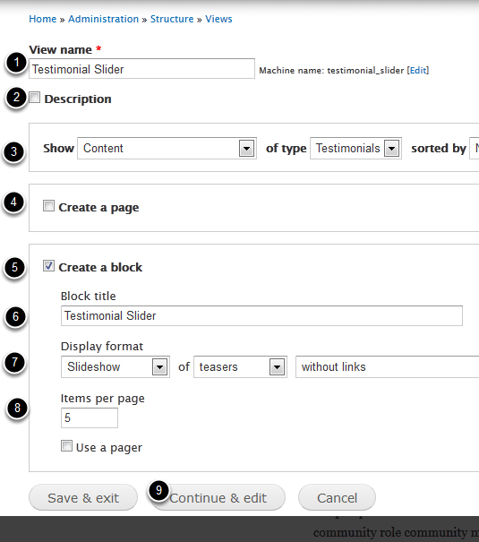The width and height of the screenshot is (479, 542).
Task: Click the Show Content dropdown arrow
Action: [246, 149]
